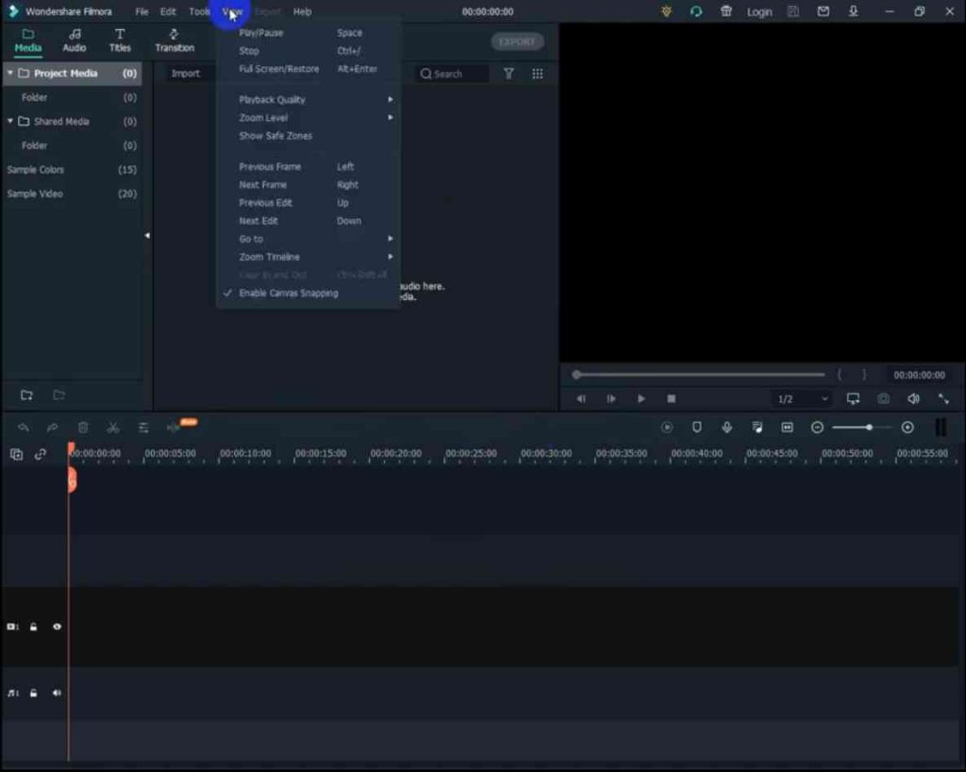Expand Zoom Level submenu
The width and height of the screenshot is (966, 772).
click(308, 118)
